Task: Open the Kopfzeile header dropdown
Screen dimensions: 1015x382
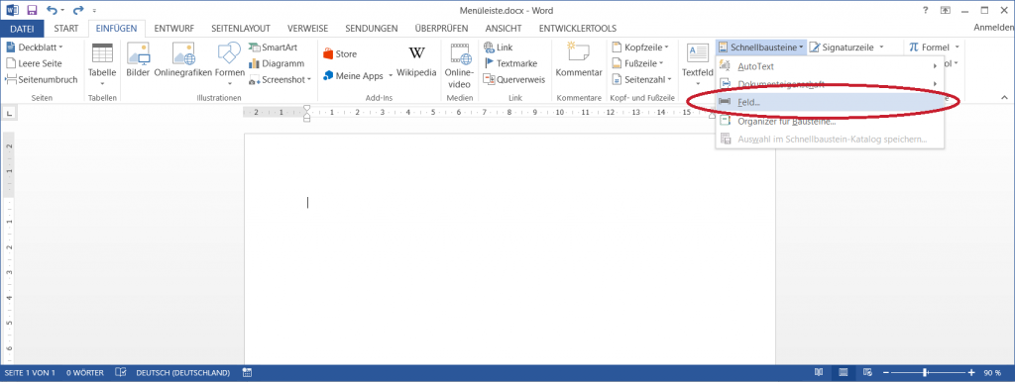Action: tap(640, 48)
